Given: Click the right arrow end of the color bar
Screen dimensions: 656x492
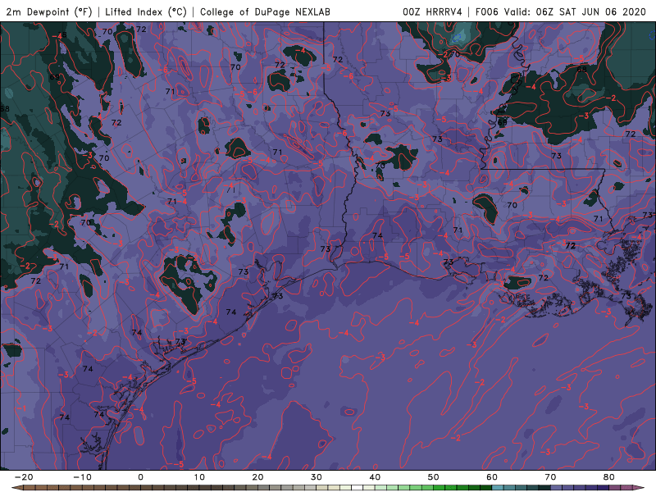Looking at the screenshot, I should click(x=639, y=488).
